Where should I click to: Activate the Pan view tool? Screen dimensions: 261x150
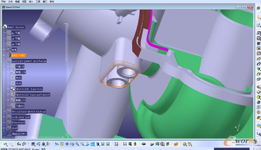click(67, 144)
